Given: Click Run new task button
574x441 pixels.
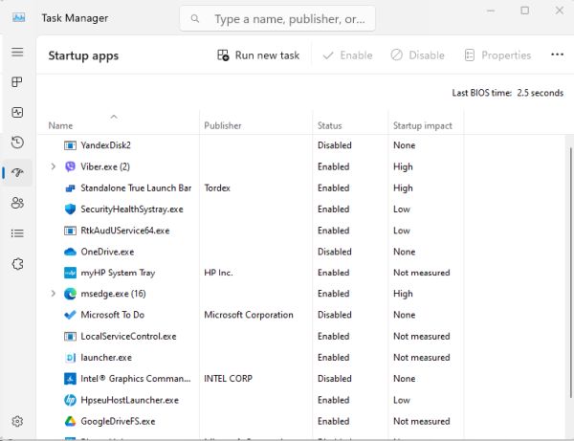Looking at the screenshot, I should pyautogui.click(x=258, y=55).
